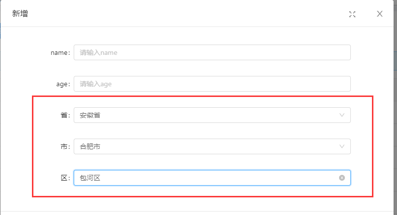Focus the name input field
Screen dimensions: 397x215
click(x=211, y=52)
